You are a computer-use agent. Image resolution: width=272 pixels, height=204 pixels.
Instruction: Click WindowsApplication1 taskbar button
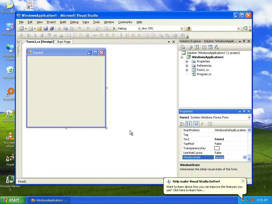[49, 200]
